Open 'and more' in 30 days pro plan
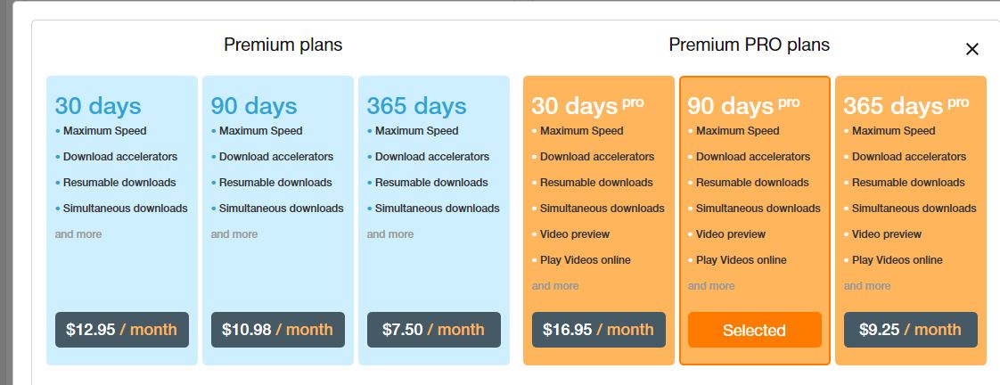The image size is (1000, 385). pos(555,285)
